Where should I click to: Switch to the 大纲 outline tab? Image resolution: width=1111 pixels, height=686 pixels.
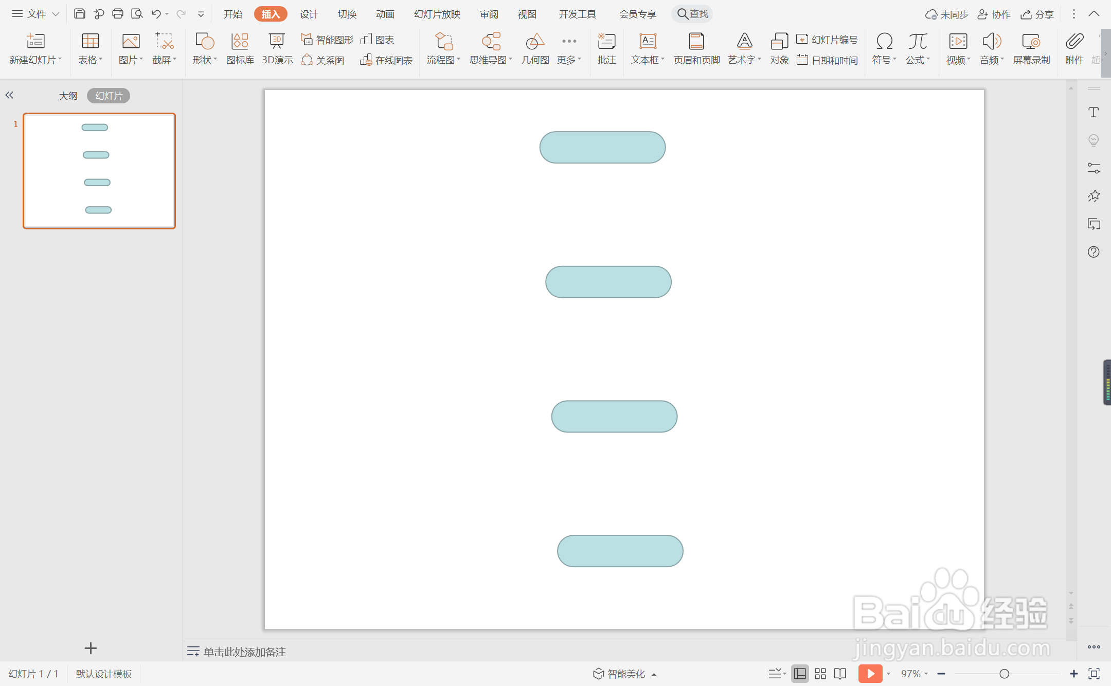(68, 96)
